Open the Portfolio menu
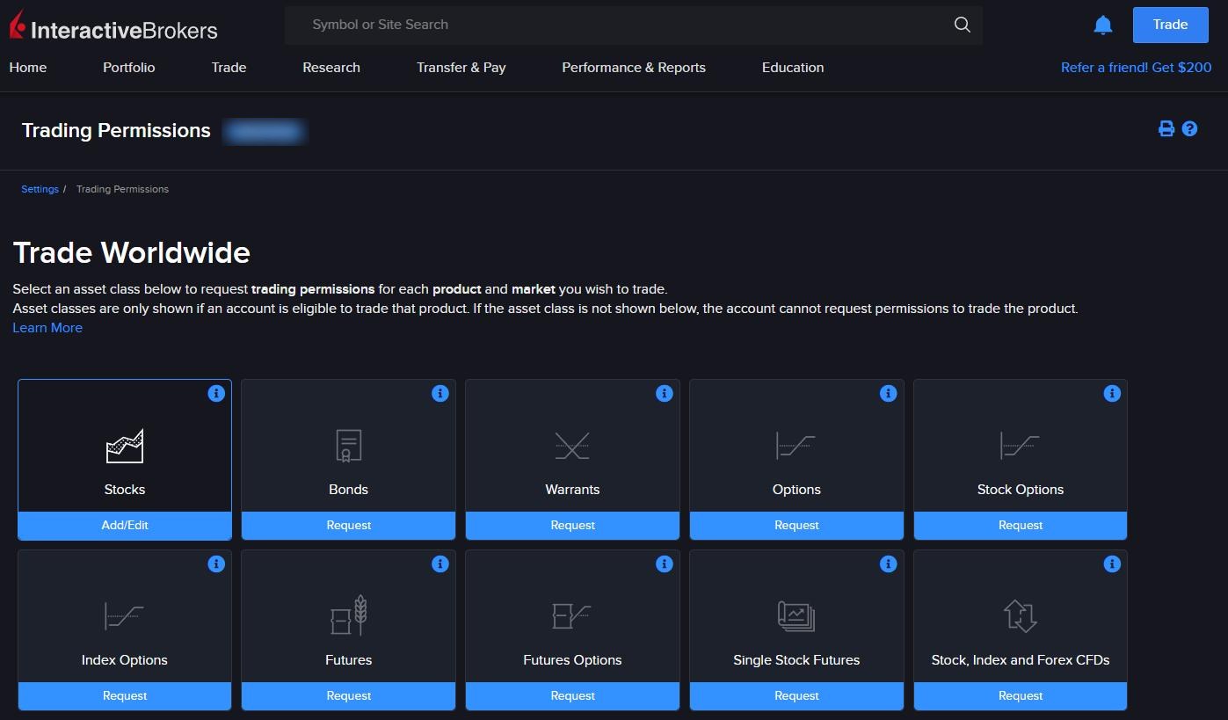The height and width of the screenshot is (720, 1228). (129, 68)
